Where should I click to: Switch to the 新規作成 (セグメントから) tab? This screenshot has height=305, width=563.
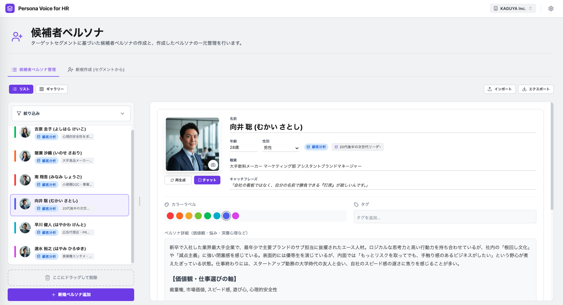pyautogui.click(x=96, y=69)
